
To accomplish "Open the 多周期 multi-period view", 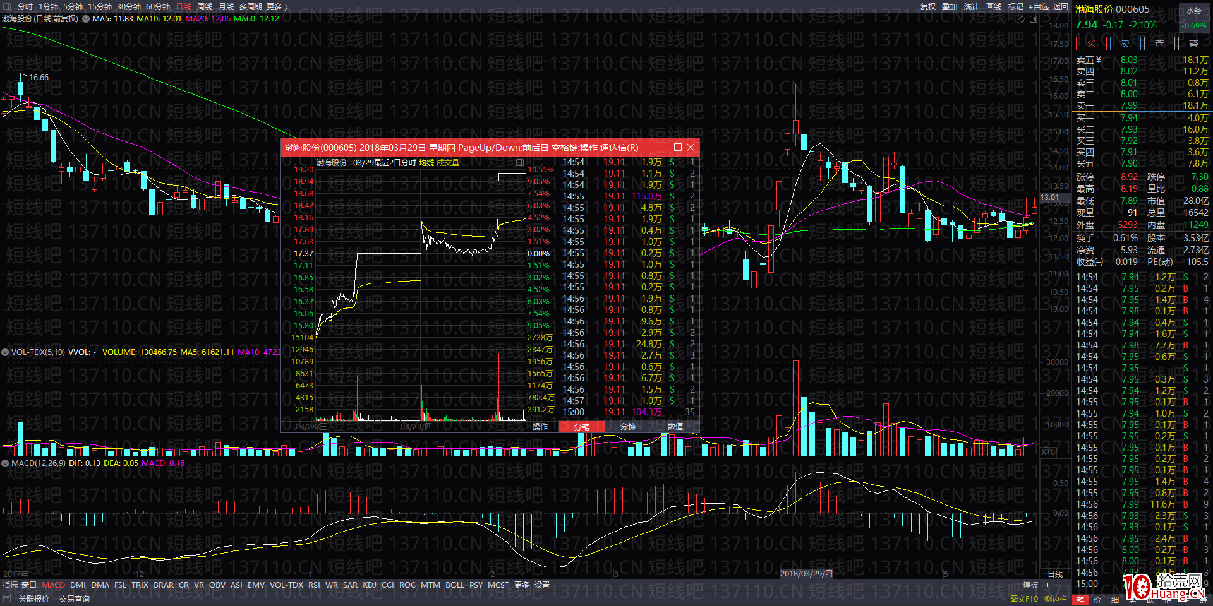I will tap(250, 6).
